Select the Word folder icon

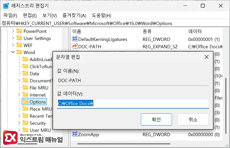(x=19, y=52)
